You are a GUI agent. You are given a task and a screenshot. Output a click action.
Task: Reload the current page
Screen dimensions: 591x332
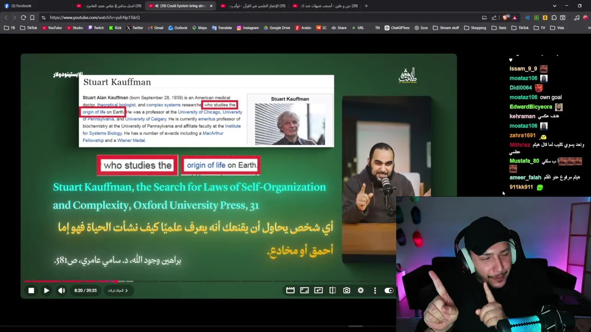coord(23,18)
